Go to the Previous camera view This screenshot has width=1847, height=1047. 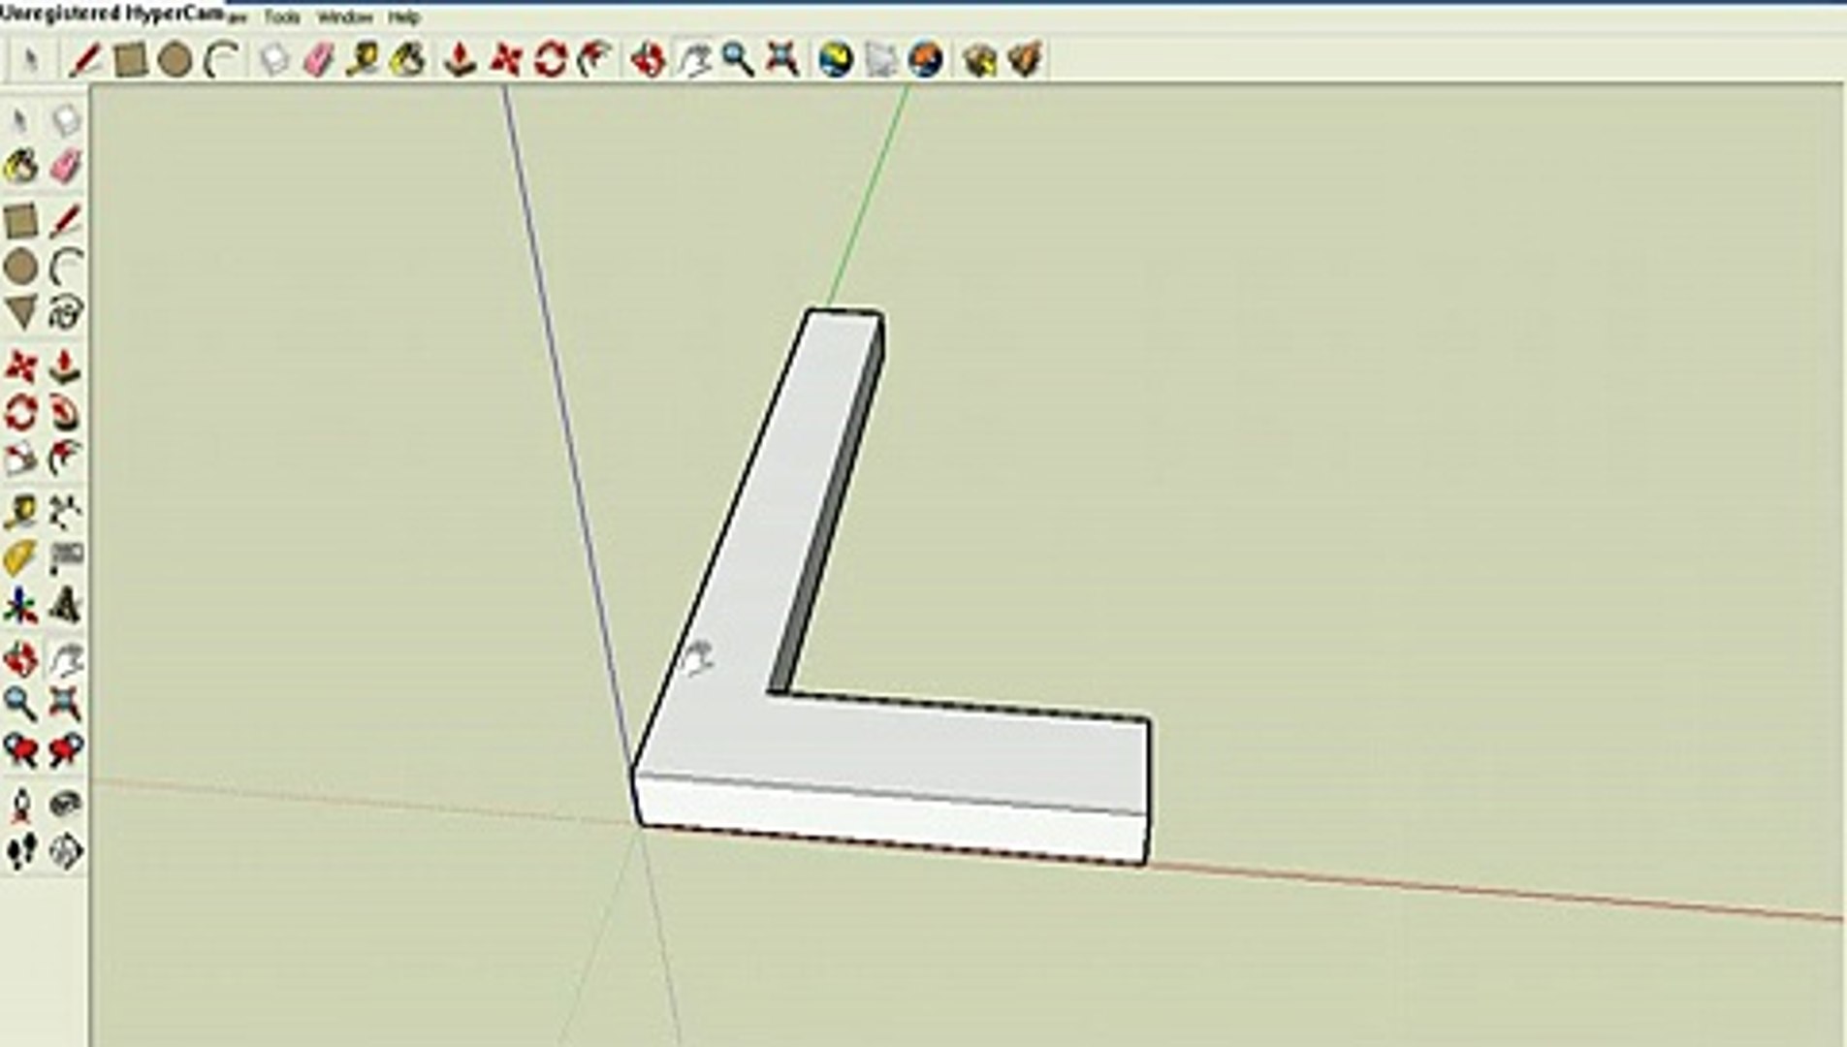click(x=20, y=749)
